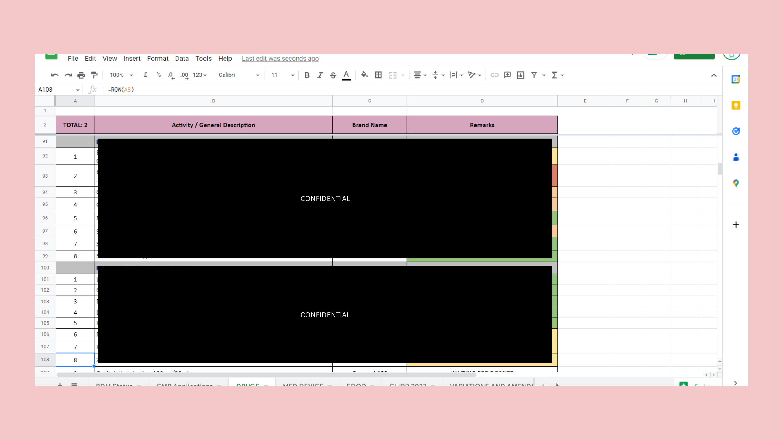Toggle italic formatting

click(x=320, y=75)
